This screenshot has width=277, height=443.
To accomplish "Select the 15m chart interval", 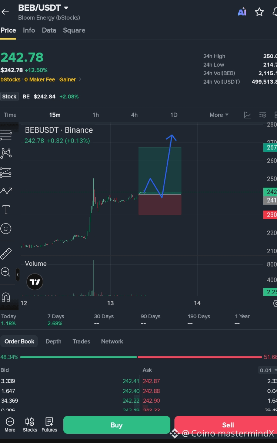I will coord(54,115).
